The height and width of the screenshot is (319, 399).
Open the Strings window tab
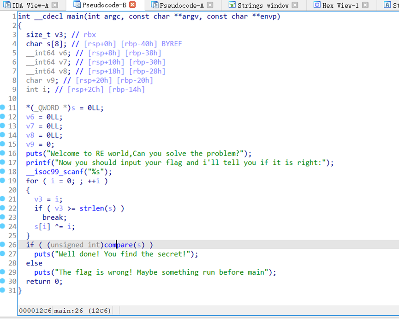[x=263, y=5]
